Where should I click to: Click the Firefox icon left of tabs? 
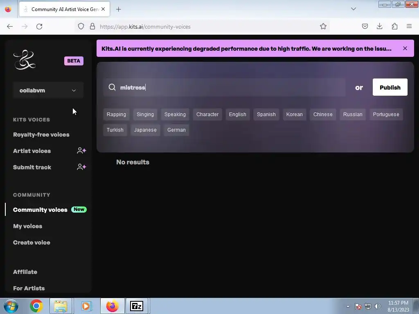[x=8, y=9]
